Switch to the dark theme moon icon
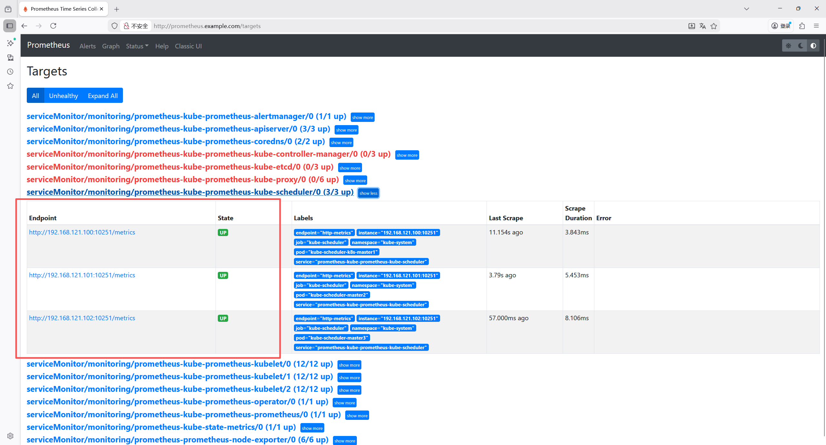This screenshot has width=826, height=445. coord(801,46)
